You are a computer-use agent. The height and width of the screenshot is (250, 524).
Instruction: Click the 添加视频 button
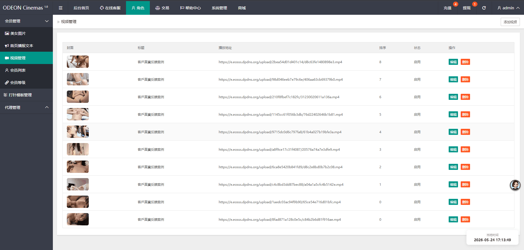tap(510, 22)
